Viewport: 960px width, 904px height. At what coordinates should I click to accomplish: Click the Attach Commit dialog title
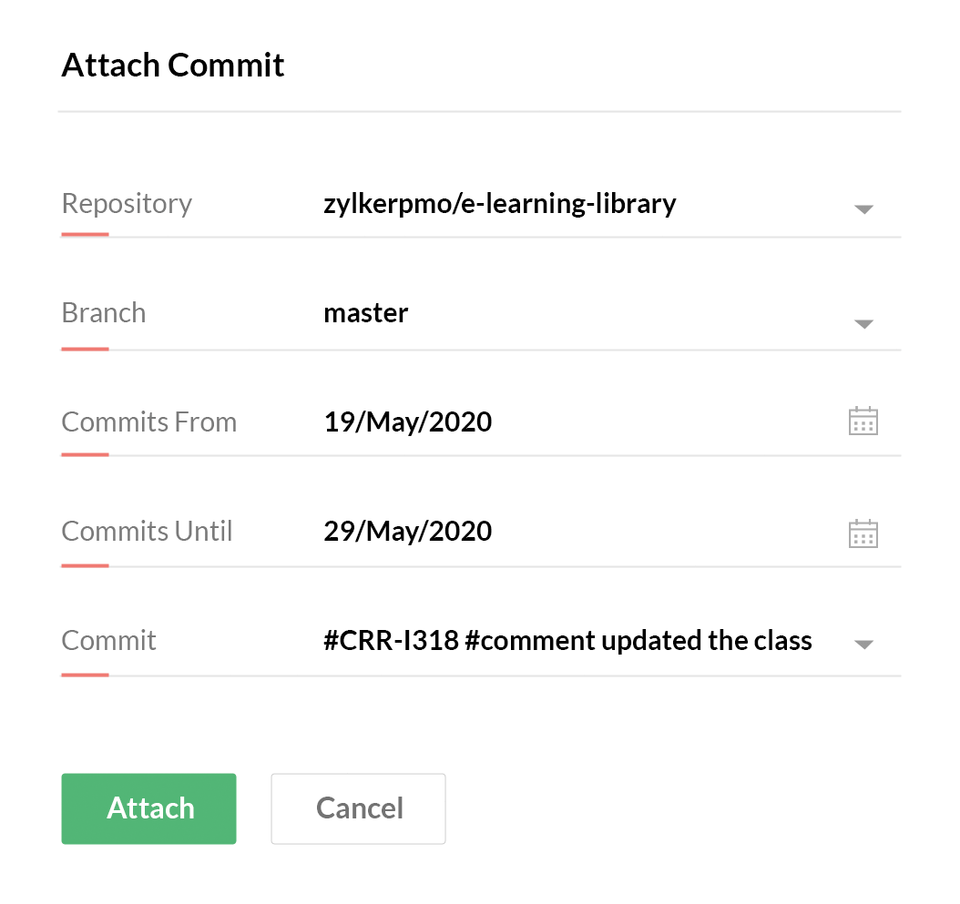coord(173,66)
